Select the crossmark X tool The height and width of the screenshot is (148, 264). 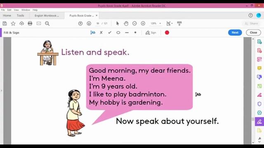click(101, 32)
